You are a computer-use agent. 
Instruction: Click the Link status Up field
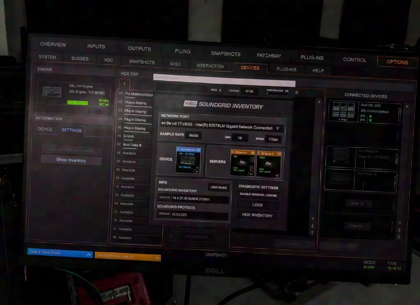pos(240,138)
